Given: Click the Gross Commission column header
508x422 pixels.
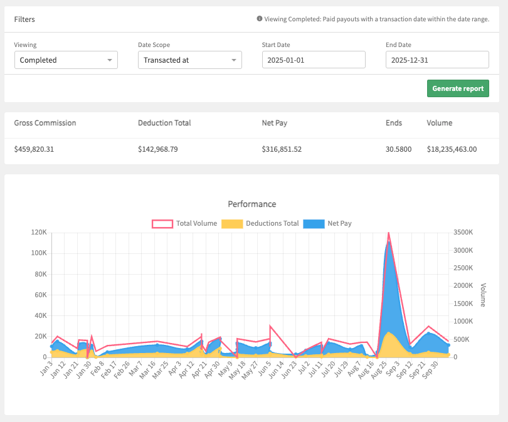Looking at the screenshot, I should (x=45, y=123).
